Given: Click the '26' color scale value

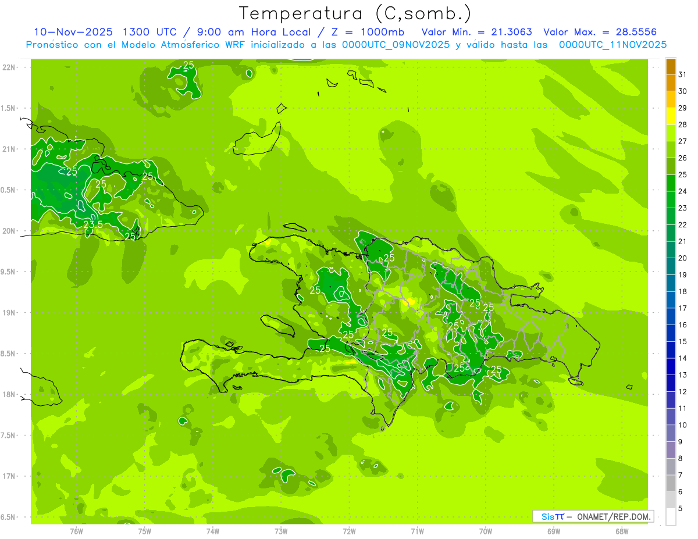Looking at the screenshot, I should [683, 158].
